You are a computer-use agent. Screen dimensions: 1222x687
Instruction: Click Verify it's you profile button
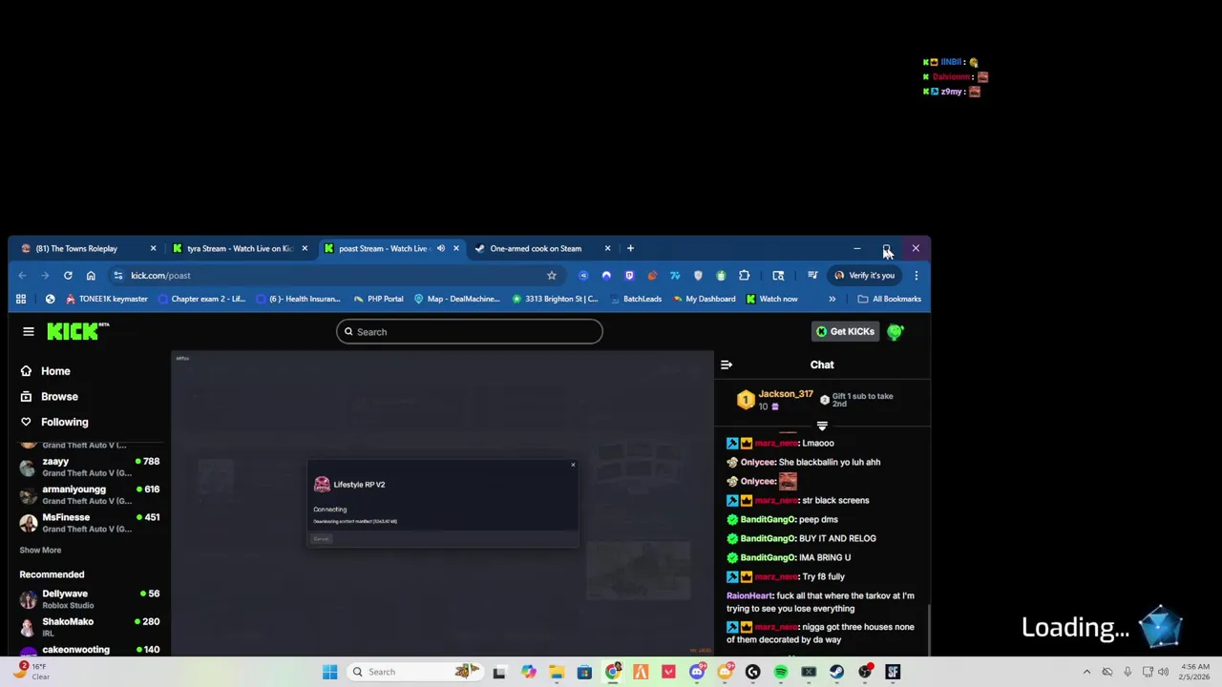click(x=864, y=275)
